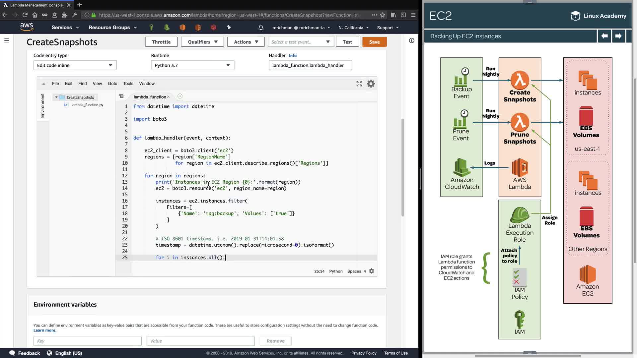Click the environment variable Key field
Image resolution: width=637 pixels, height=358 pixels.
point(87,341)
